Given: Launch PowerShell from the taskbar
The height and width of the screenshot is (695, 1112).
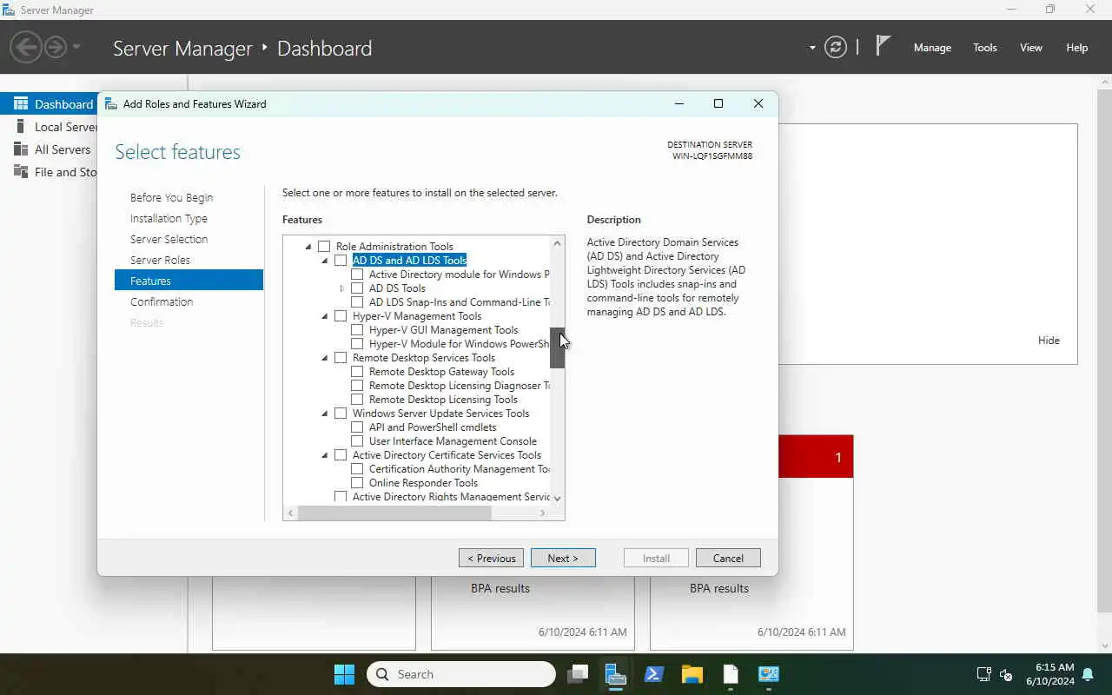Looking at the screenshot, I should (x=654, y=674).
